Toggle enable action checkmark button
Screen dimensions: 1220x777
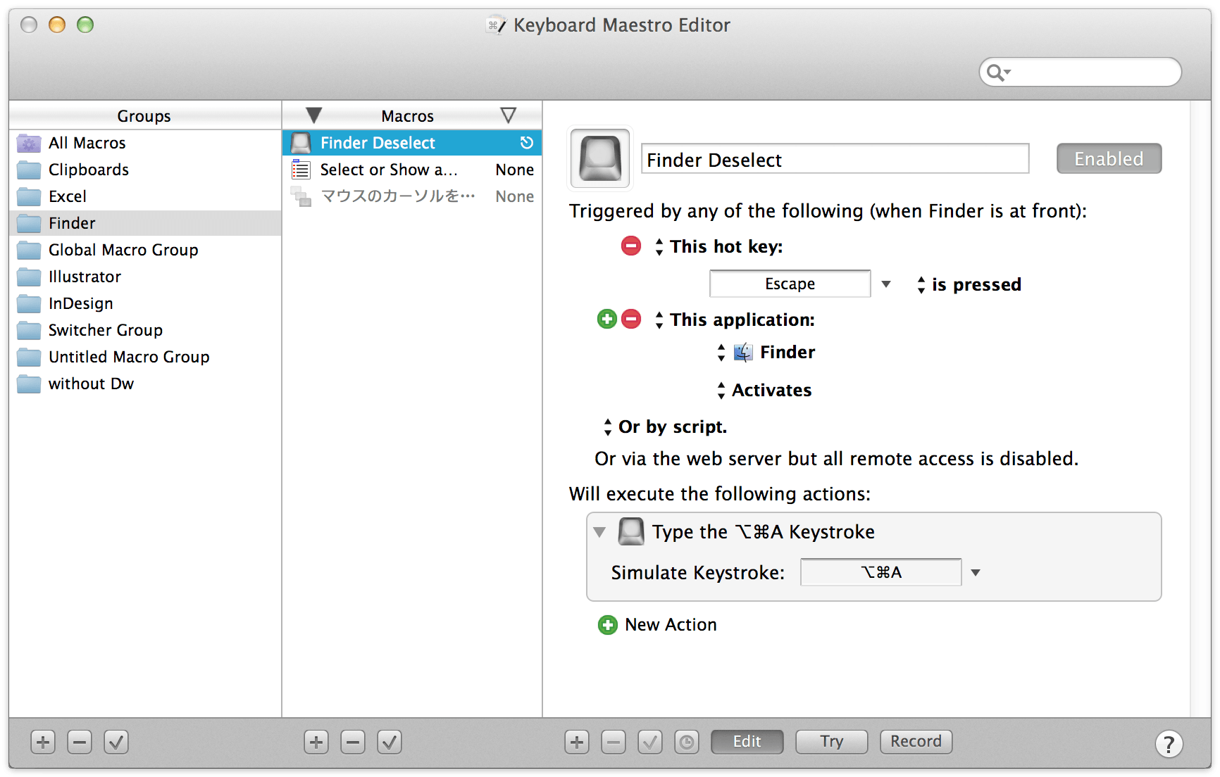click(650, 742)
